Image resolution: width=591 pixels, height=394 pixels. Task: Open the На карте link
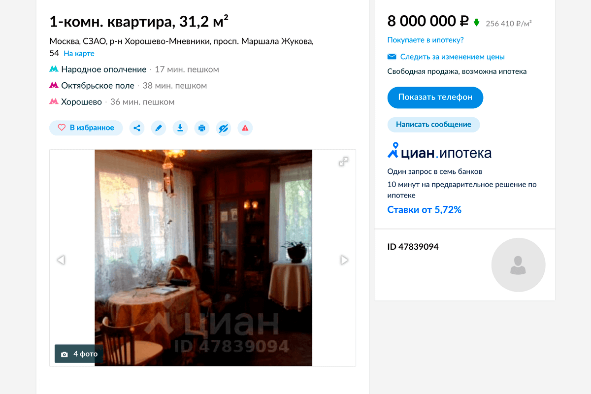point(79,53)
